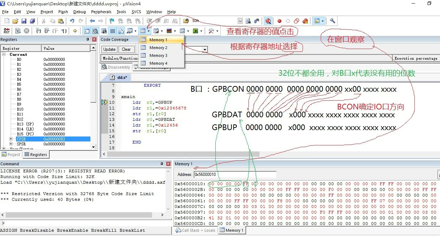Click the Insert Breakpoint red dot icon
This screenshot has height=236, width=440.
tap(279, 21)
